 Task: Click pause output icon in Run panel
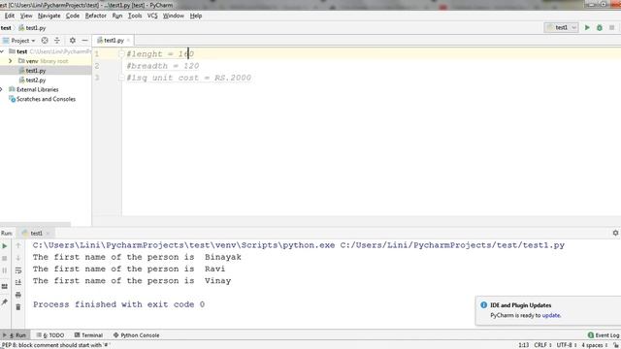pyautogui.click(x=5, y=270)
